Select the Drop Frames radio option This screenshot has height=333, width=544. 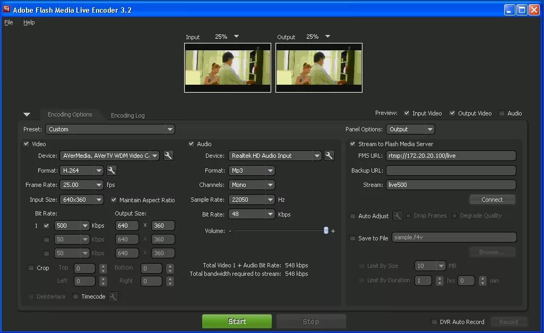[409, 215]
